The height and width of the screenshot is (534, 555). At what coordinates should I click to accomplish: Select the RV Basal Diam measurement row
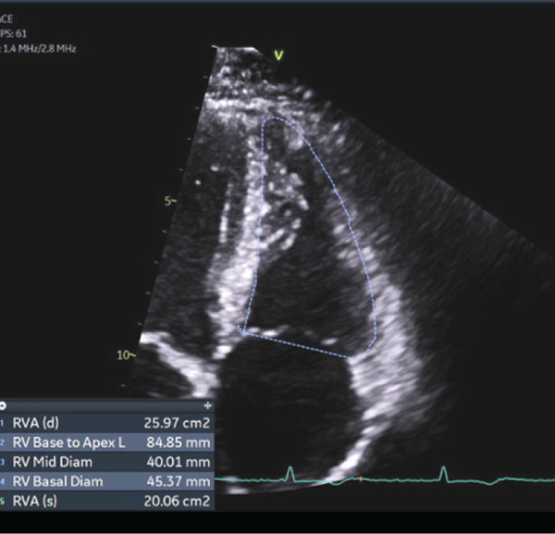107,481
